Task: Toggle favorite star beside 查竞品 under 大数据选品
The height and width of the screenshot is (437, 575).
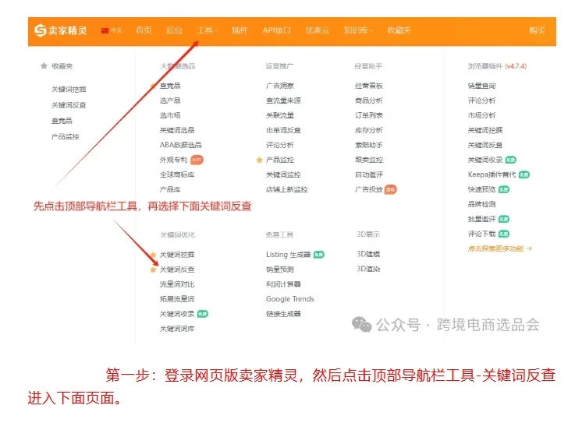Action: 153,86
